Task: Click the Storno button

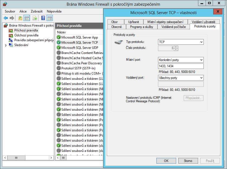Action: [188, 161]
